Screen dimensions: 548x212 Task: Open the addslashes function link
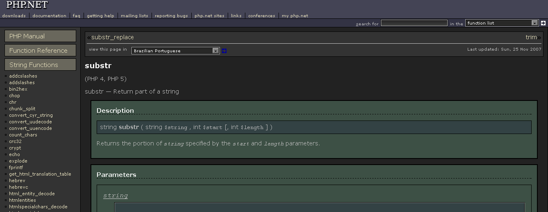pos(22,83)
